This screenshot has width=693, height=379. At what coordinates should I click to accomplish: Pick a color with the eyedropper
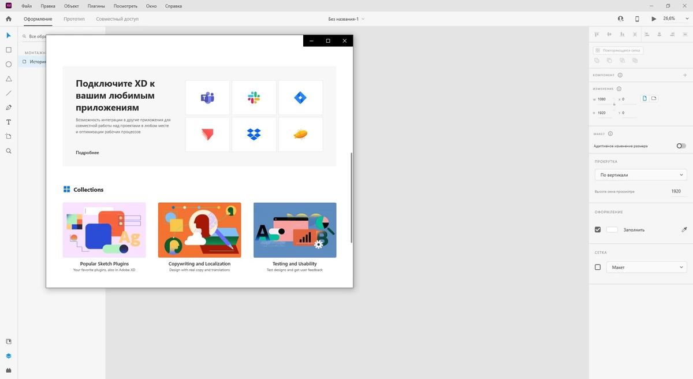click(684, 229)
